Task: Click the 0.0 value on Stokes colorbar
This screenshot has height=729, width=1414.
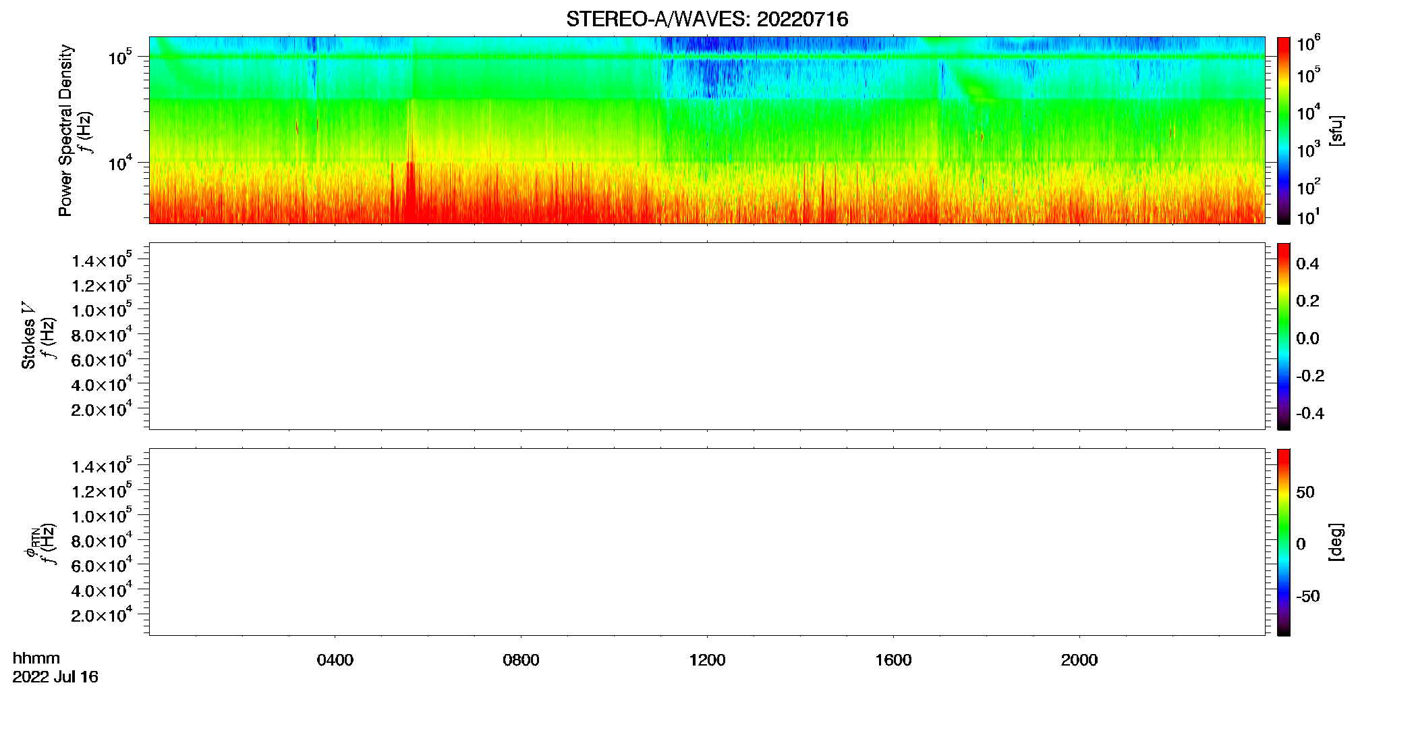Action: (1307, 339)
